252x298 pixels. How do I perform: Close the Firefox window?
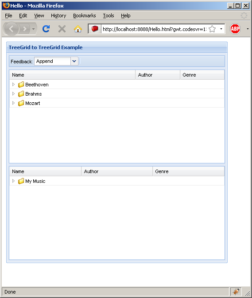click(246, 5)
